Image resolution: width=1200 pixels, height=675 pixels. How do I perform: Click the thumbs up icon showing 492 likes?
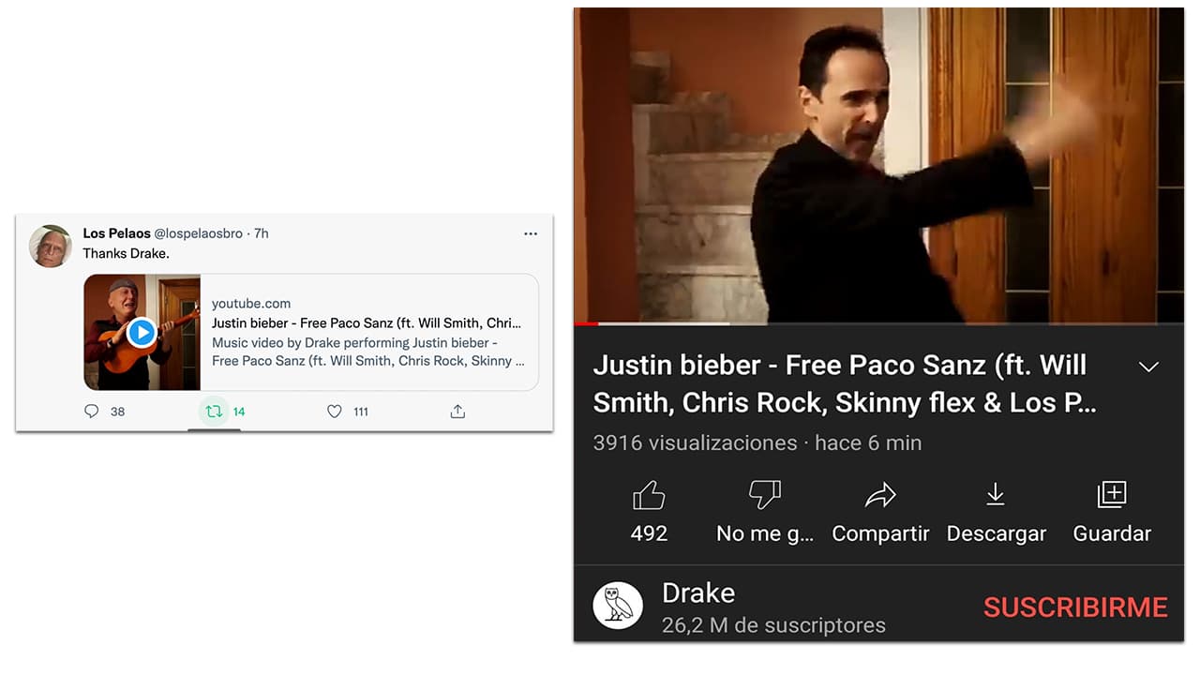click(x=649, y=494)
